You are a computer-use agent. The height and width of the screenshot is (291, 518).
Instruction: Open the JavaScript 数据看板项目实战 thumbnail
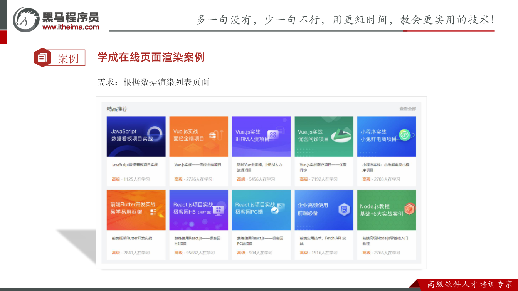click(136, 137)
